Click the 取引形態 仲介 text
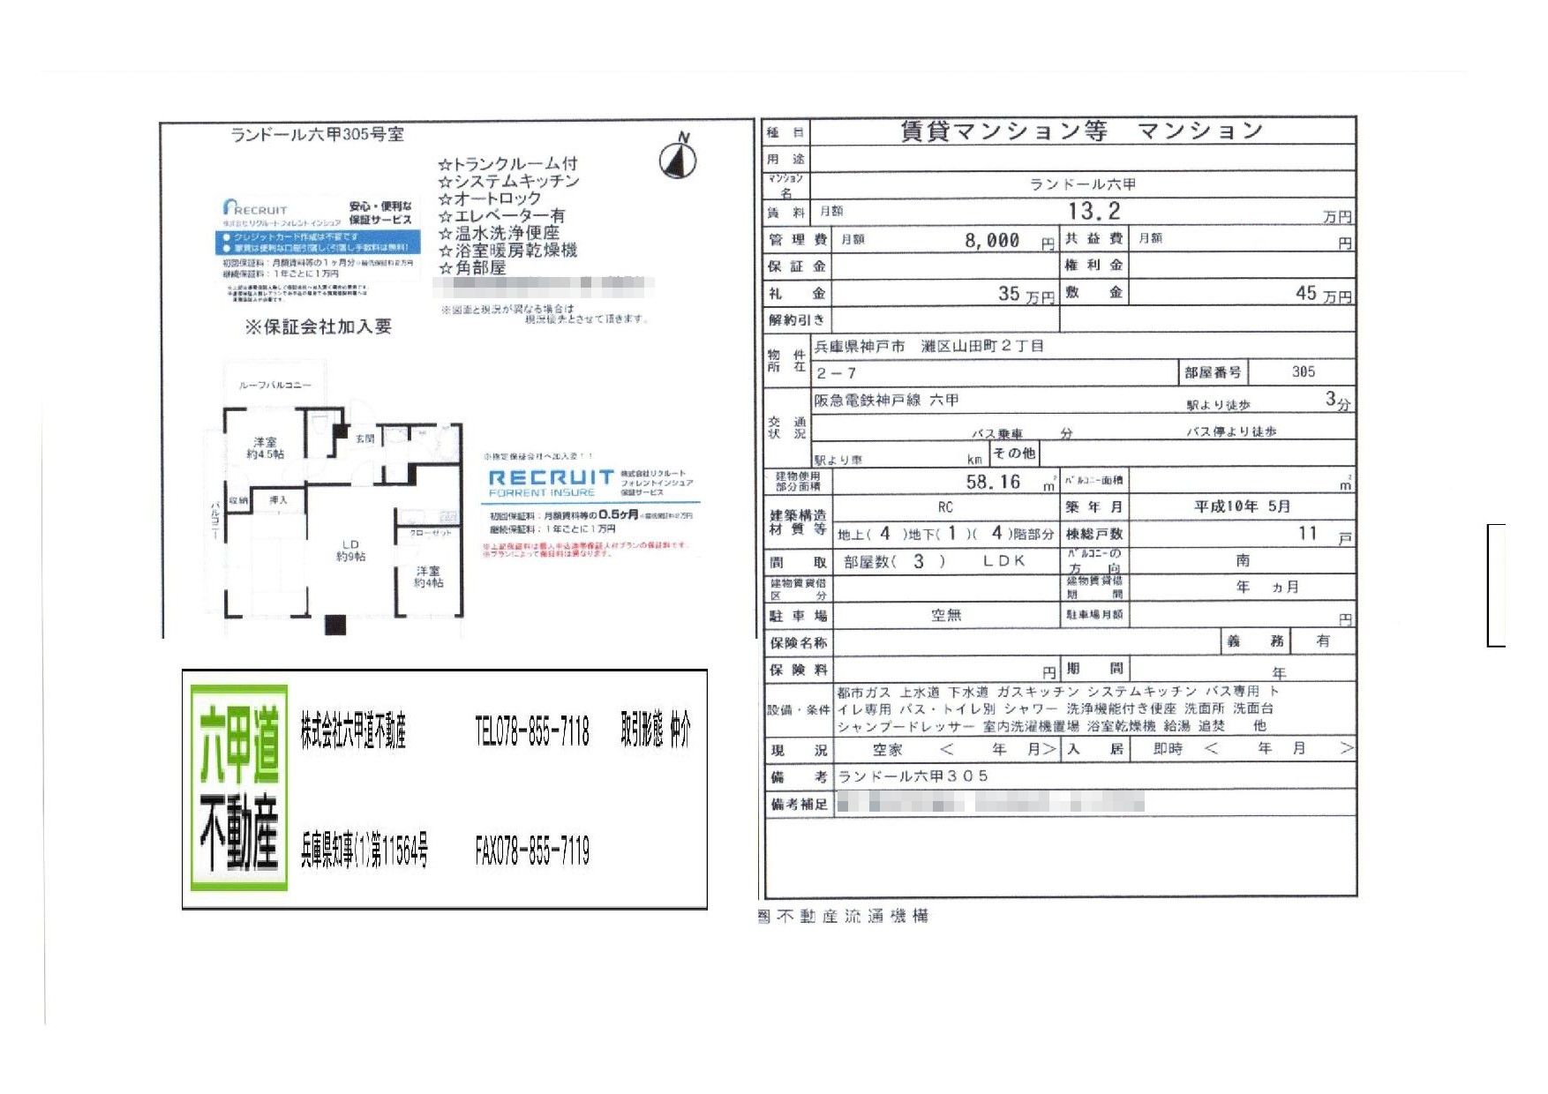This screenshot has height=1094, width=1548. (656, 731)
